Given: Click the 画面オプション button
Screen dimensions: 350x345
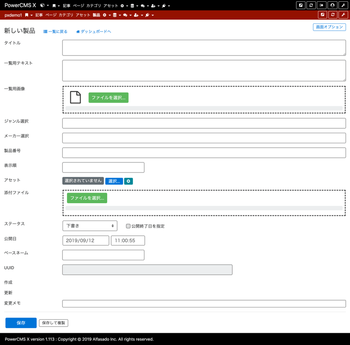Looking at the screenshot, I should (x=329, y=27).
